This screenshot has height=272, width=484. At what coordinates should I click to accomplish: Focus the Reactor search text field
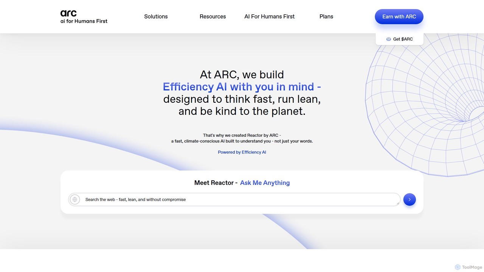(x=234, y=199)
